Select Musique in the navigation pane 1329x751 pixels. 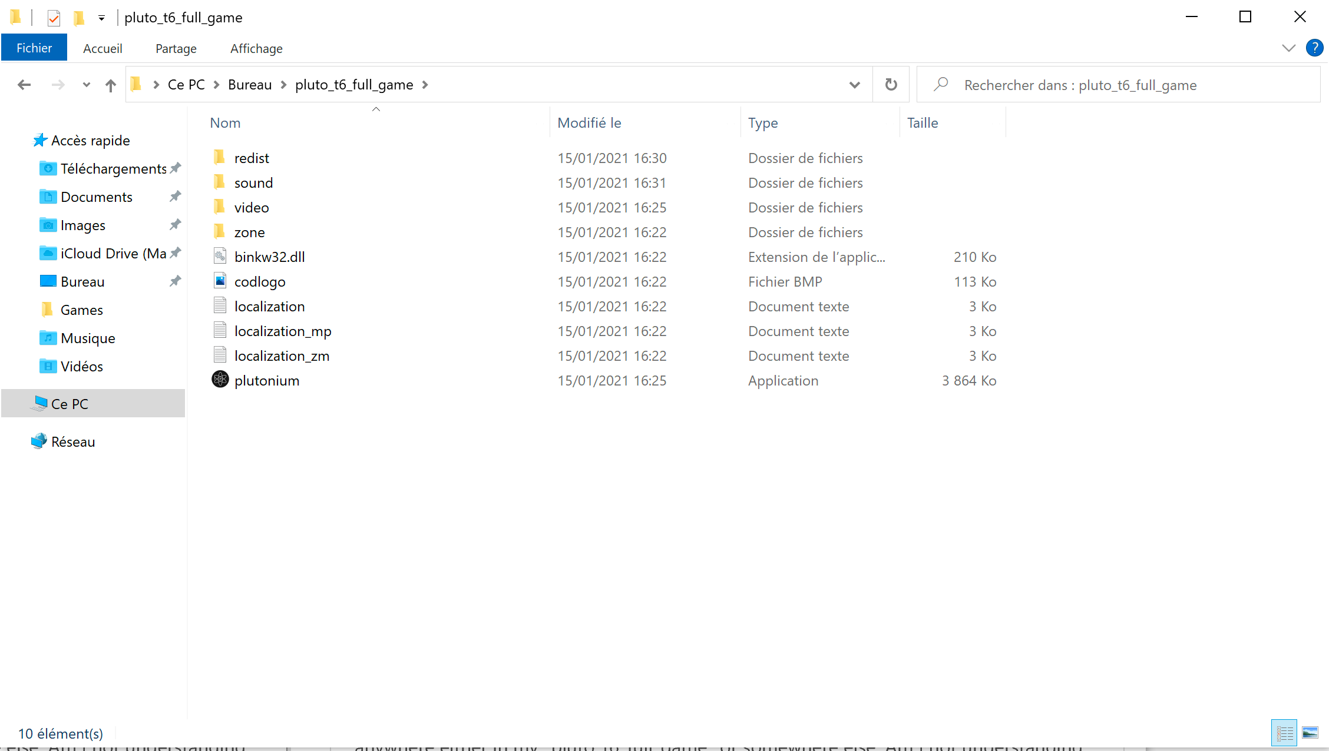pos(88,338)
